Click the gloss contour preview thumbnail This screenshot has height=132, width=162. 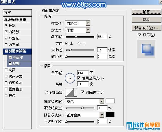point(69,92)
